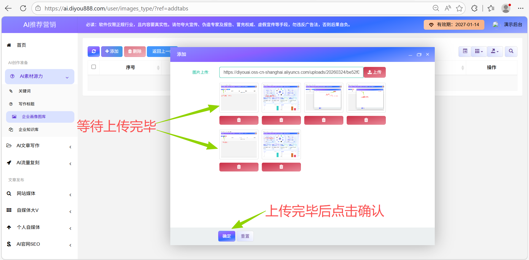Toggle the select-all checkbox in the table header
This screenshot has width=529, height=260.
coord(94,67)
